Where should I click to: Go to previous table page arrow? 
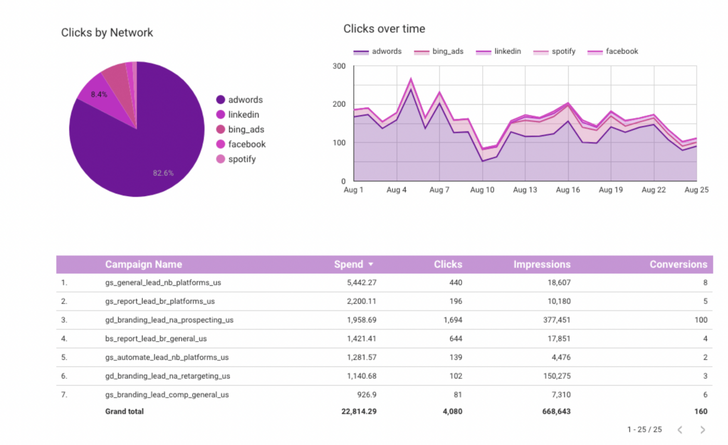pyautogui.click(x=680, y=429)
